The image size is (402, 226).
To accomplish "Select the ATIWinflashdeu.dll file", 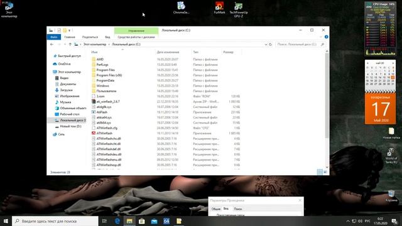I will [x=109, y=154].
